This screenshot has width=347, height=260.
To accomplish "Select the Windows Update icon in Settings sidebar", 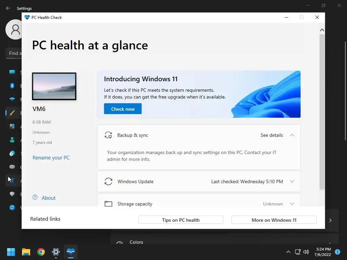I will pyautogui.click(x=12, y=208).
